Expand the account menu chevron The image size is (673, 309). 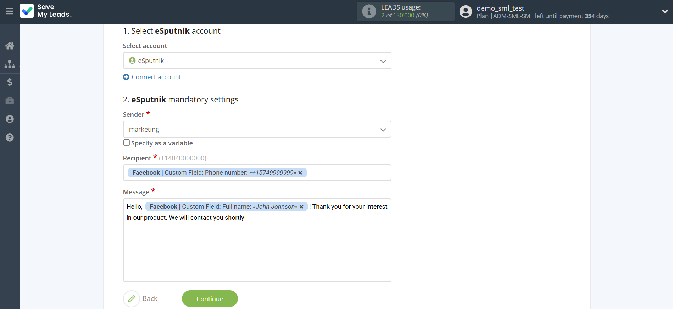pos(665,11)
